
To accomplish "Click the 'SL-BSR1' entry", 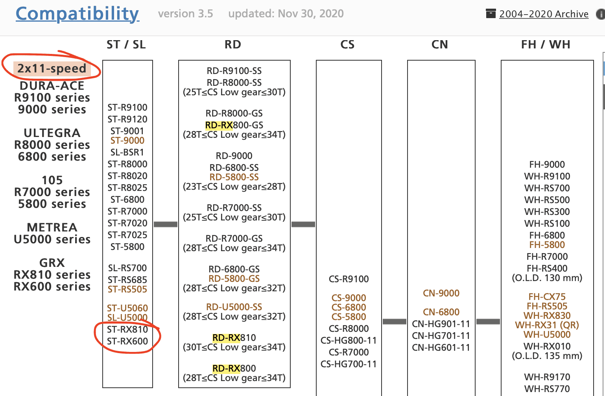I will pos(127,152).
